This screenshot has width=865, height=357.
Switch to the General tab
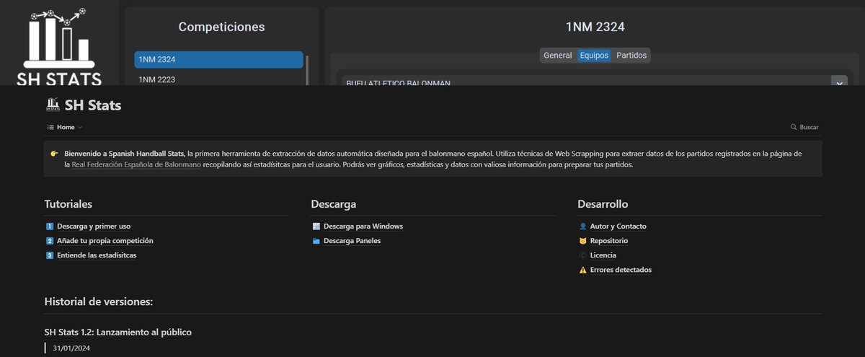(558, 56)
